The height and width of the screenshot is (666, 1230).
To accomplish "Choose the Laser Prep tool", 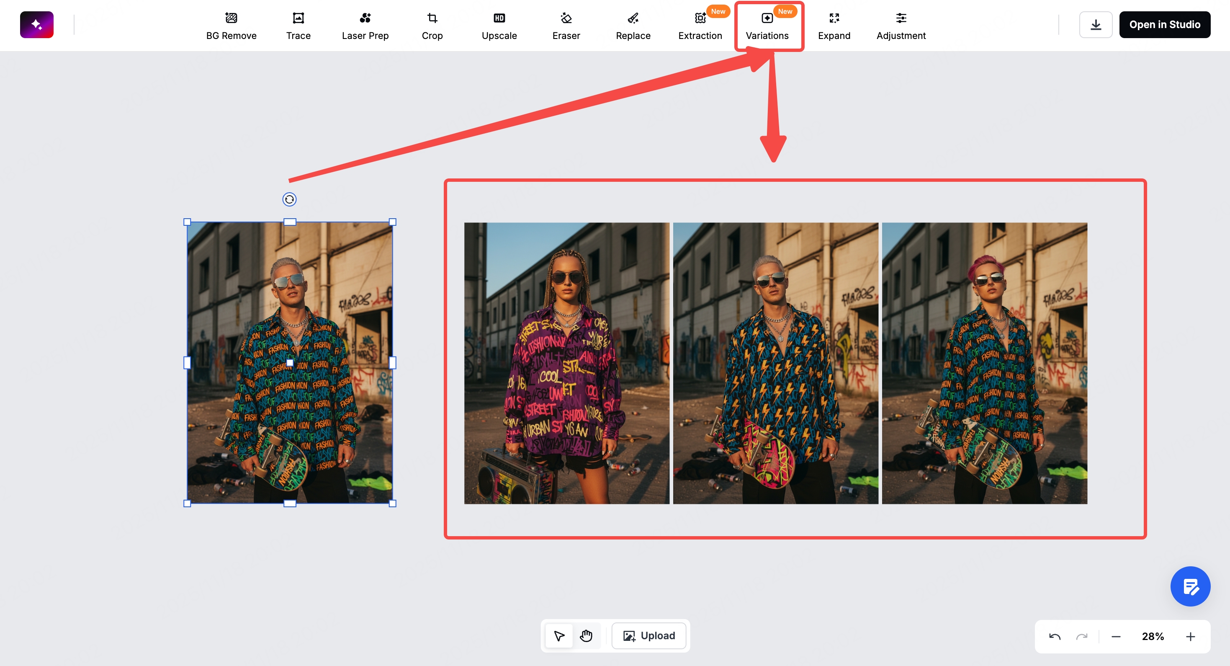I will (x=365, y=26).
